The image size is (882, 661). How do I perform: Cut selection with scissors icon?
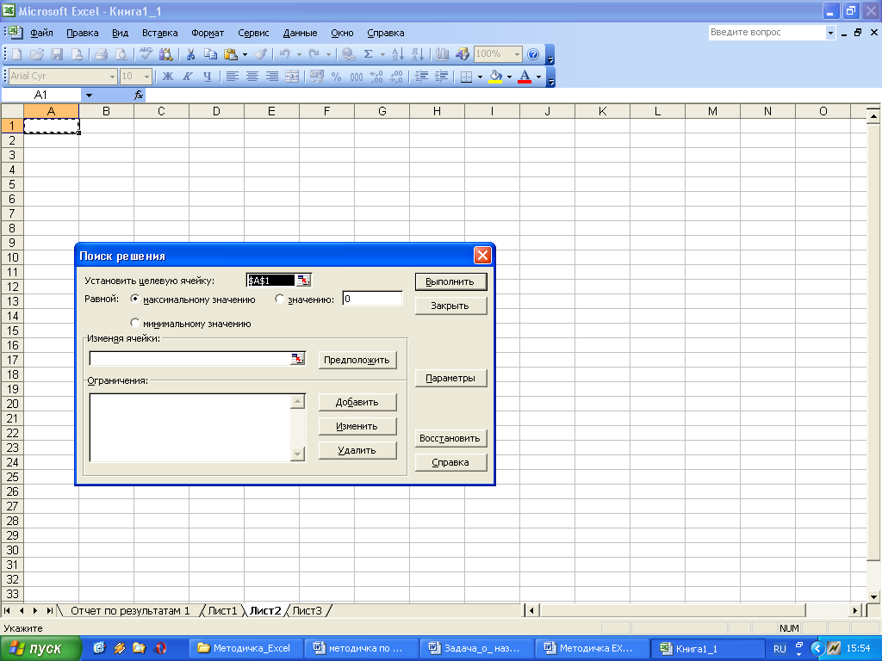[190, 54]
